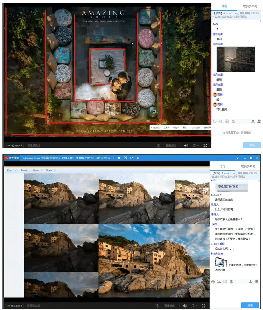Image resolution: width=263 pixels, height=310 pixels.
Task: Click the two-people icon in the upper window chat toolbar
Action: tap(259, 121)
